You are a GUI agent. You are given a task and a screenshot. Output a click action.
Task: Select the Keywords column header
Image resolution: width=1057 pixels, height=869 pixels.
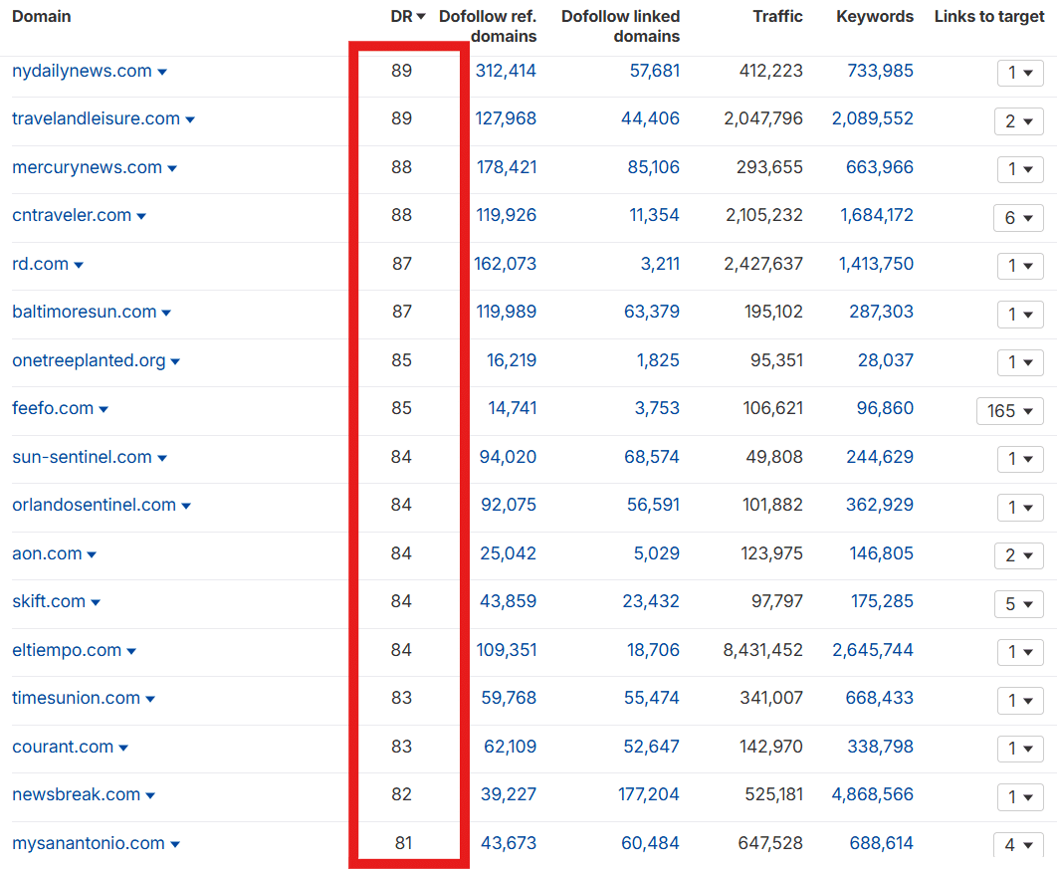[875, 16]
